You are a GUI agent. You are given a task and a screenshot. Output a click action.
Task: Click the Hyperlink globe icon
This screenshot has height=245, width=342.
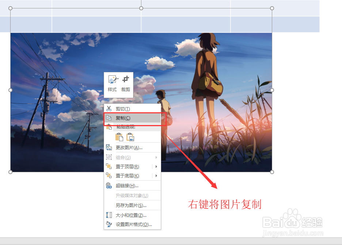(109, 186)
